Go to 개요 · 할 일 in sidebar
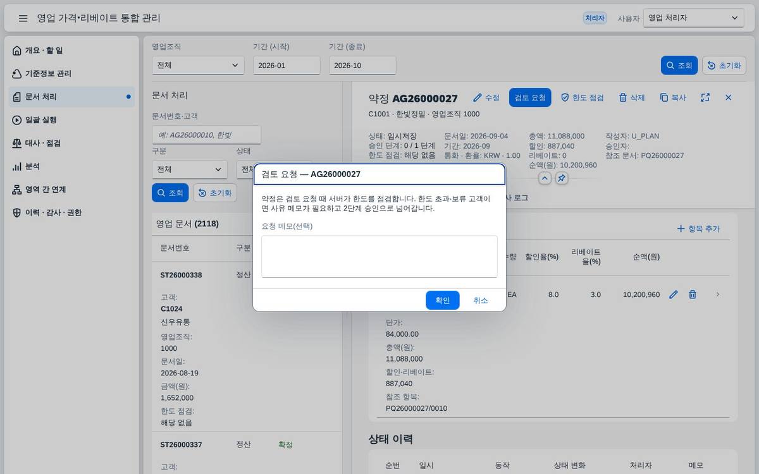 72,51
